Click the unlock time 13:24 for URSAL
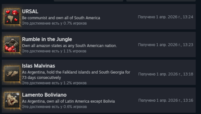201x114 pixels. (165, 17)
